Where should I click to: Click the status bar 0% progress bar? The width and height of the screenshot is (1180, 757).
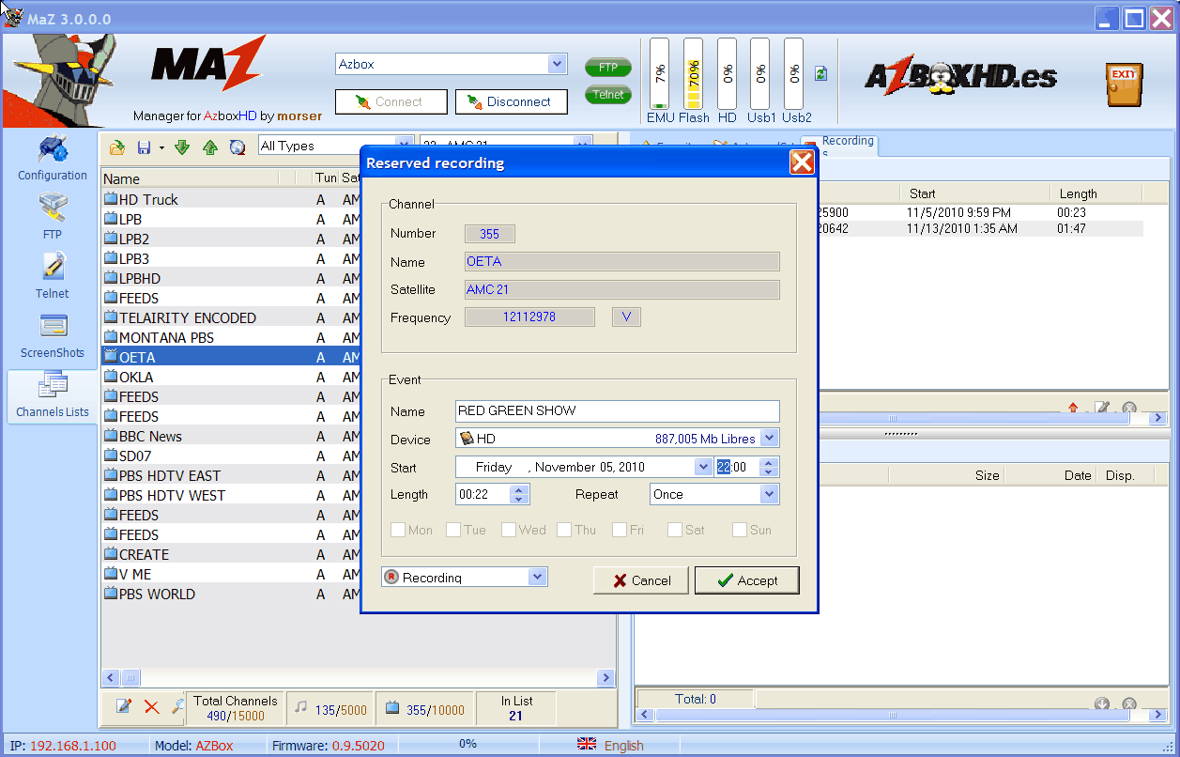point(467,744)
